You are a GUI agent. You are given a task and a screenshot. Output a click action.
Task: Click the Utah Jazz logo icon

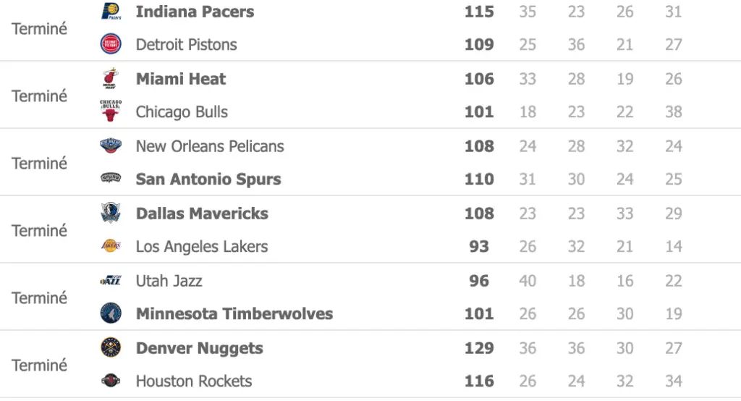[111, 281]
